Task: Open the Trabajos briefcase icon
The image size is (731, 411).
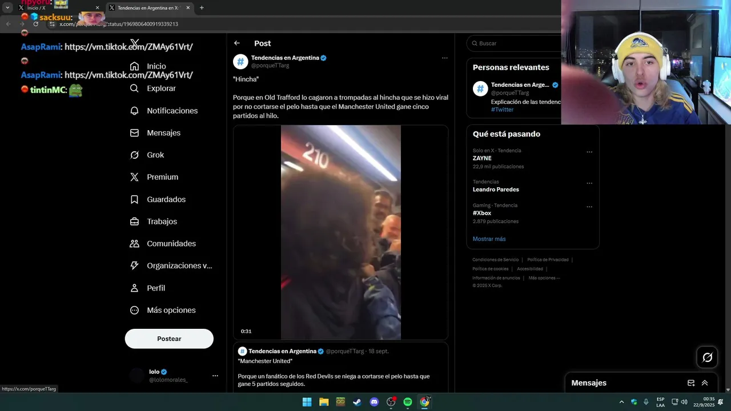Action: tap(134, 221)
